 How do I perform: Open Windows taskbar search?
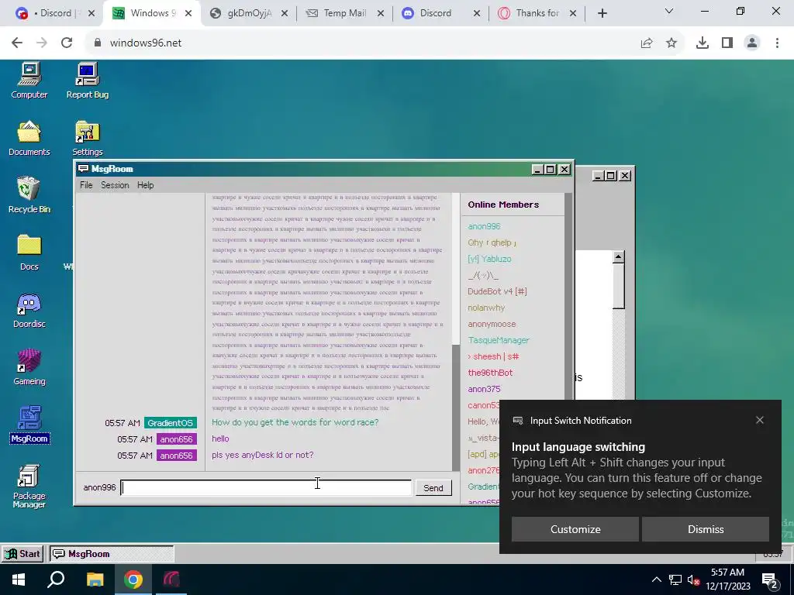(56, 580)
